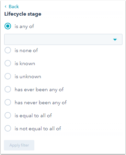Click 'is equal to all of' label text
The height and width of the screenshot is (155, 126).
click(33, 116)
